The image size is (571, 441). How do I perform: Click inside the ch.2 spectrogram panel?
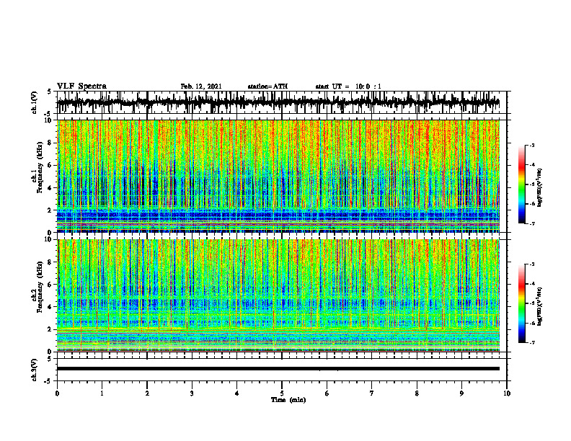278,295
